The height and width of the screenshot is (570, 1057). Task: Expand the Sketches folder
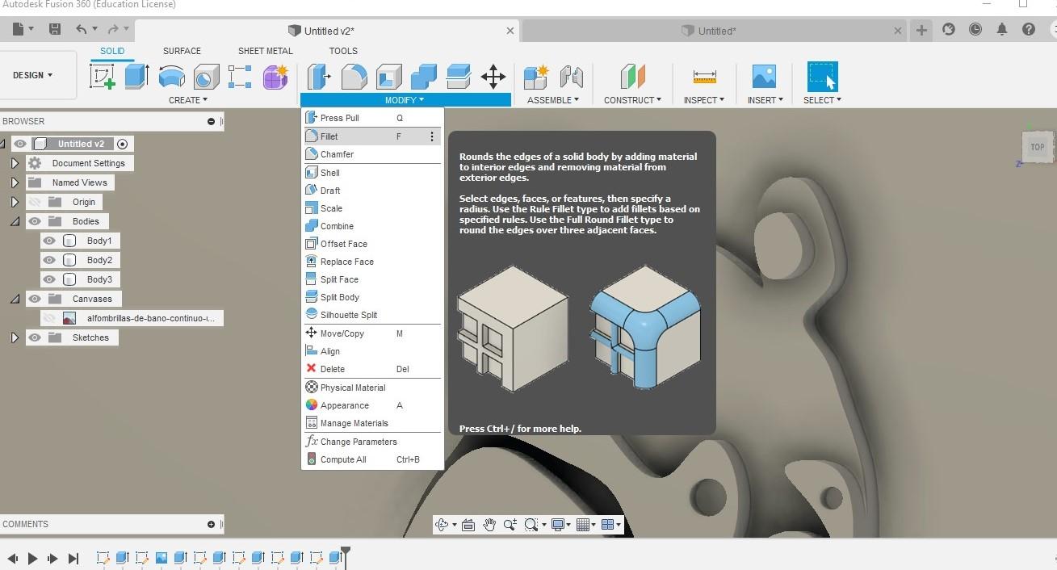(x=15, y=337)
